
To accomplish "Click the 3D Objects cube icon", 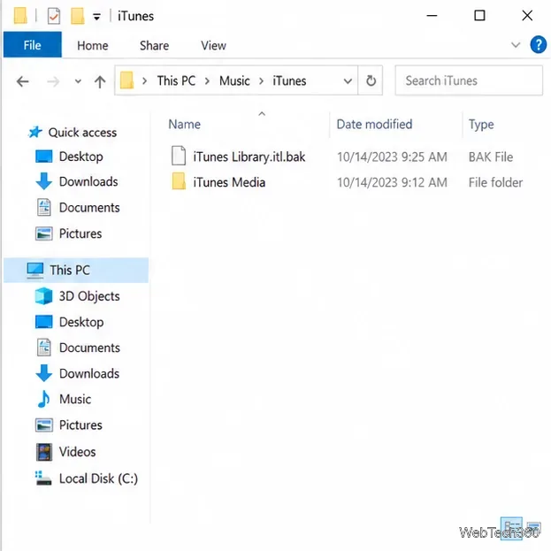I will tap(44, 295).
